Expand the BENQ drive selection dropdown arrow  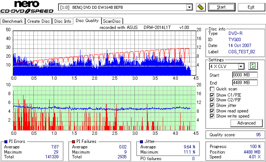click(189, 7)
